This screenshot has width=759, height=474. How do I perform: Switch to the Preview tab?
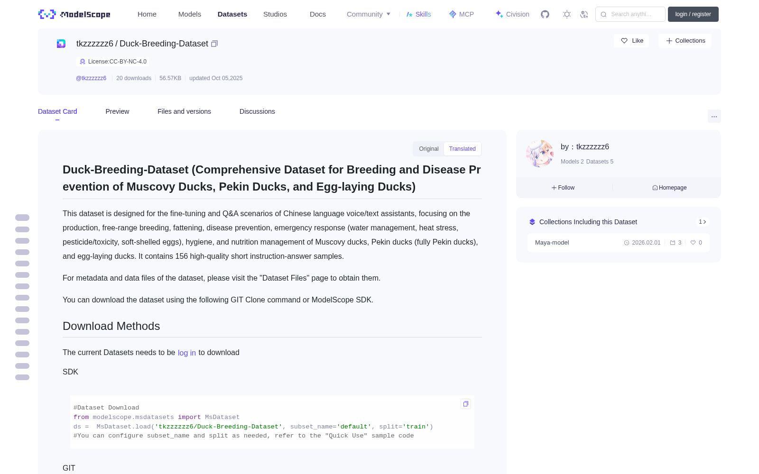pyautogui.click(x=117, y=111)
